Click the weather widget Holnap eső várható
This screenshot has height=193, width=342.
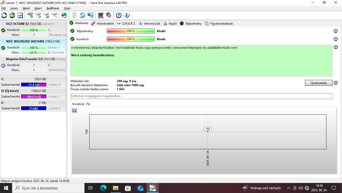262,188
